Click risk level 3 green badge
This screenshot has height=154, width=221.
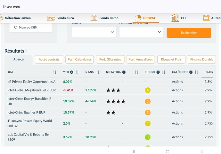click(147, 137)
